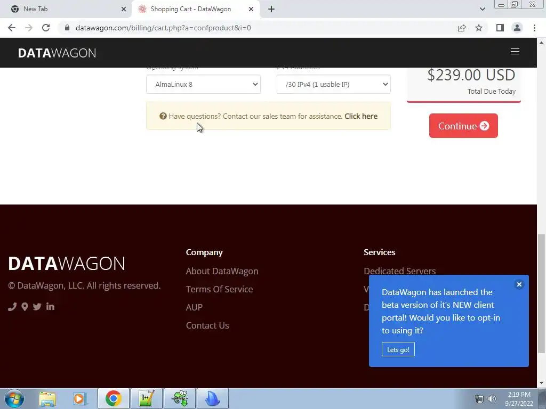This screenshot has height=409, width=546.
Task: Click the $239.00 USD total amount
Action: [471, 75]
